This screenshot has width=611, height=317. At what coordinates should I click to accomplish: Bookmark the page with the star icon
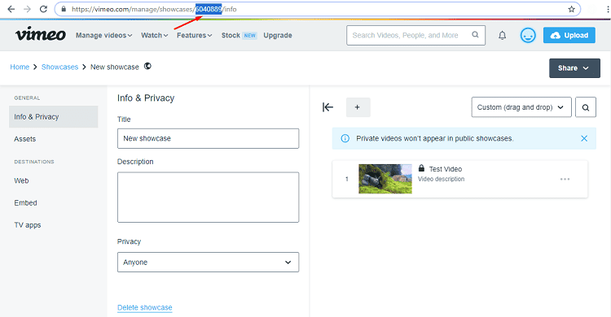[x=571, y=9]
